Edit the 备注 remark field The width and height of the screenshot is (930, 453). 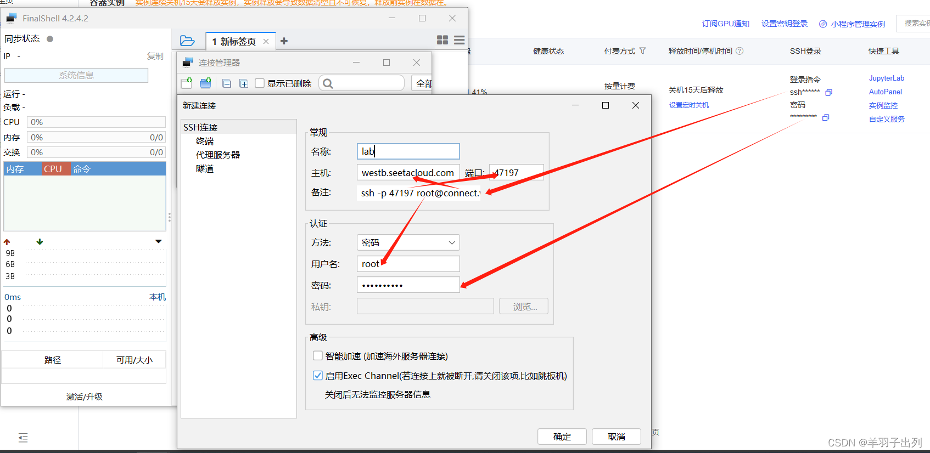coord(419,193)
